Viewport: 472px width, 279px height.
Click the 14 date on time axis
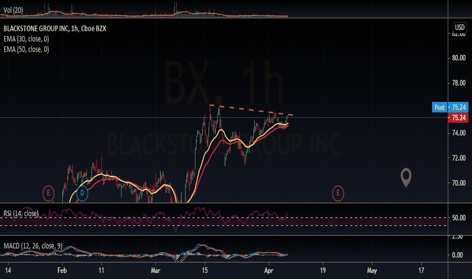pyautogui.click(x=8, y=270)
